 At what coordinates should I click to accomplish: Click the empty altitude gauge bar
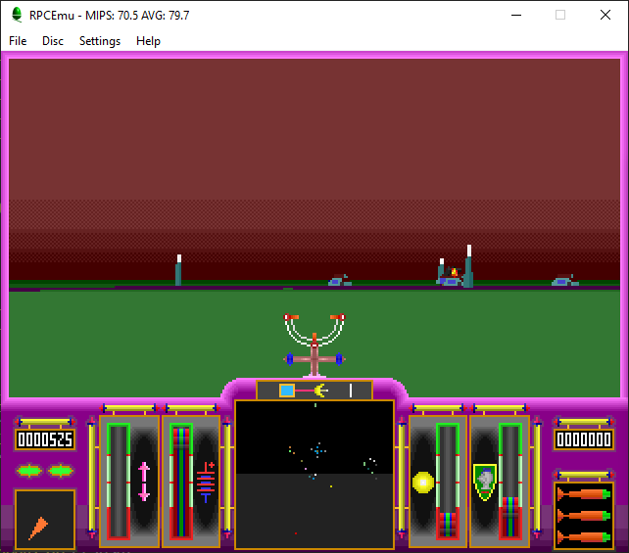tap(119, 482)
